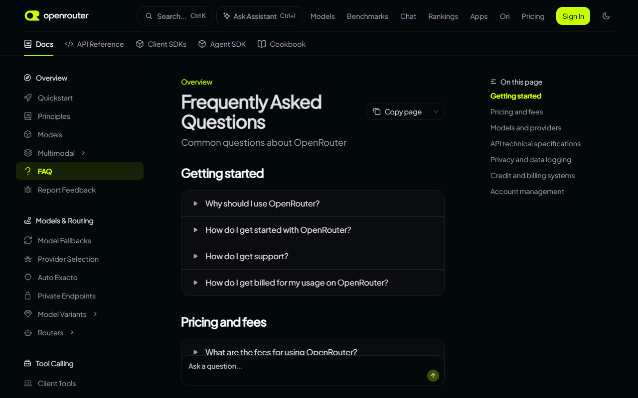This screenshot has height=398, width=638.
Task: Click the Sign In button
Action: point(573,16)
